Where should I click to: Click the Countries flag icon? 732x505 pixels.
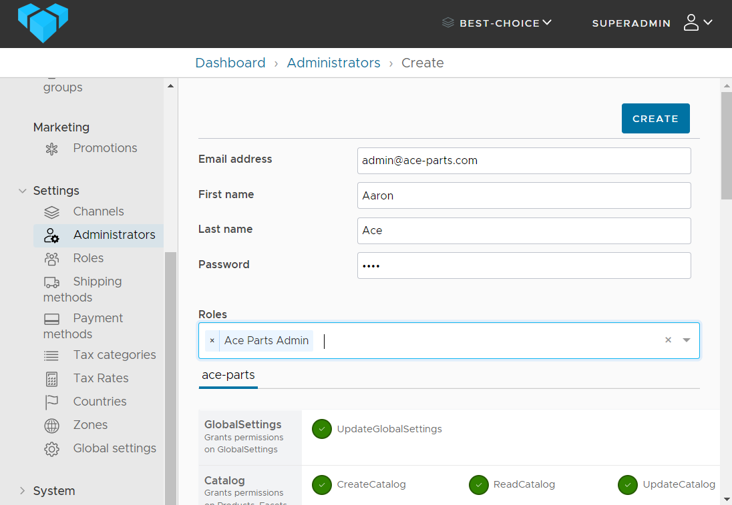coord(51,402)
